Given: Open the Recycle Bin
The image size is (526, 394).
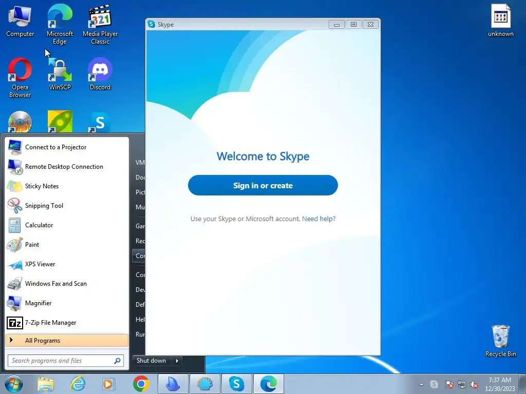Looking at the screenshot, I should pos(500,341).
